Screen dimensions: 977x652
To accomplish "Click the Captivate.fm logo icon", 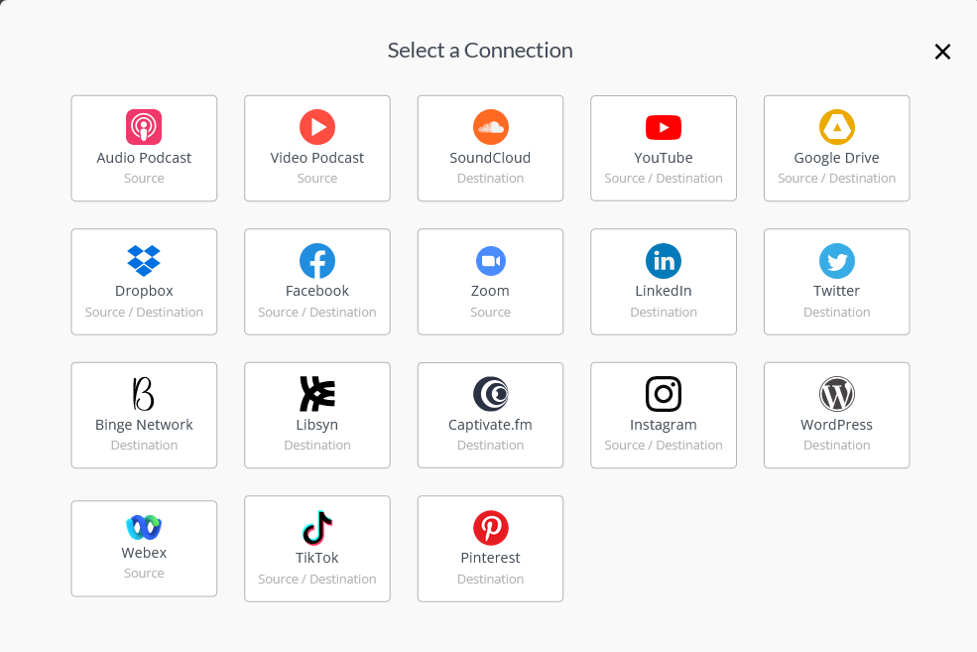I will (x=490, y=394).
